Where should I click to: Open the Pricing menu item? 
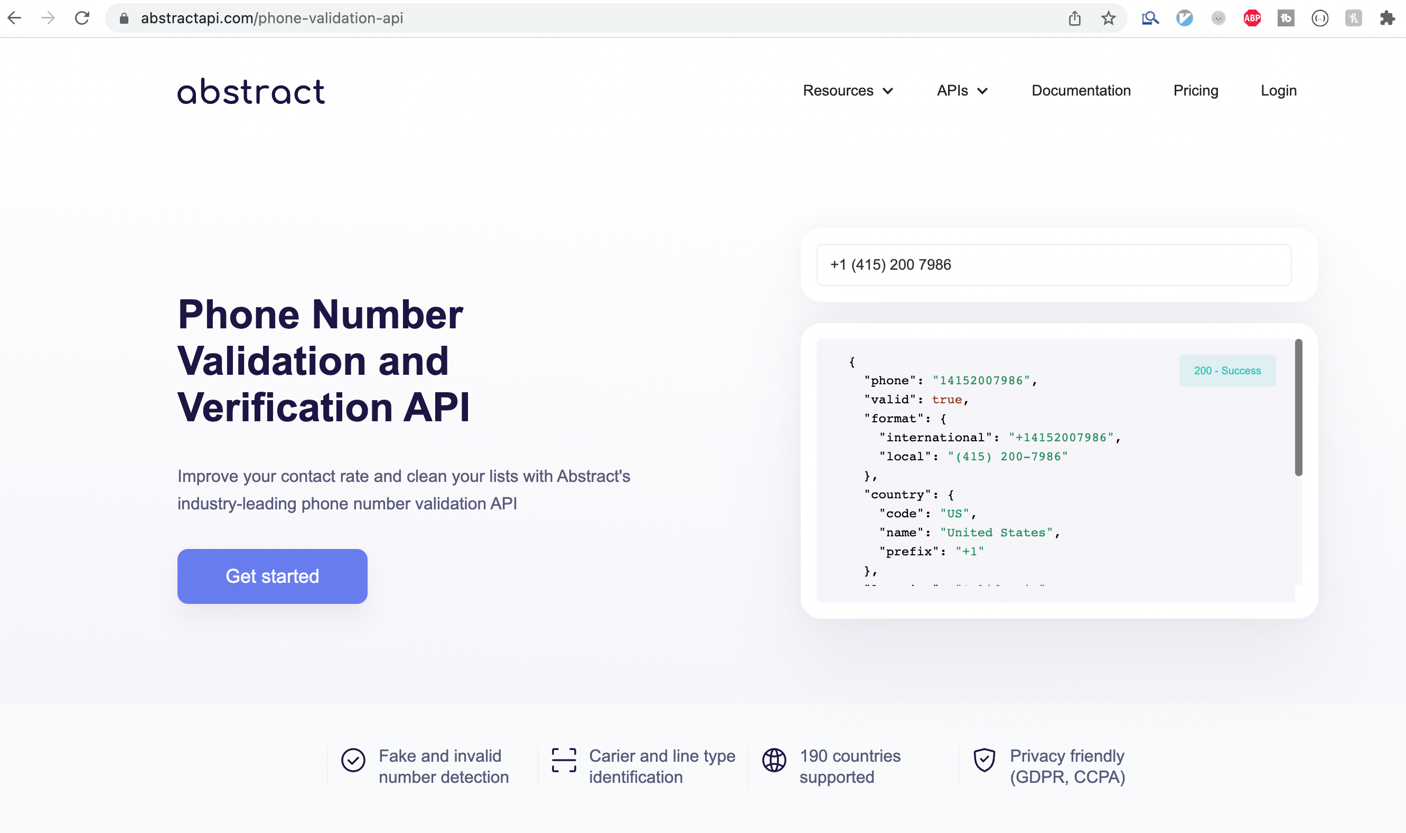pyautogui.click(x=1195, y=90)
